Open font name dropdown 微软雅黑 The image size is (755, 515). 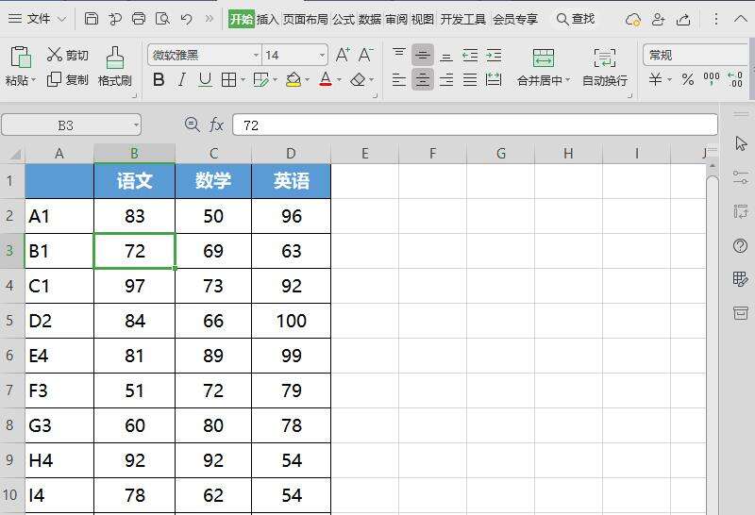(x=256, y=55)
